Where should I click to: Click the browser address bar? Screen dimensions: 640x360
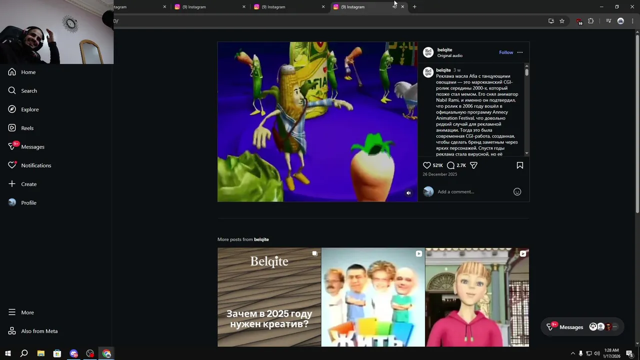[x=327, y=21]
